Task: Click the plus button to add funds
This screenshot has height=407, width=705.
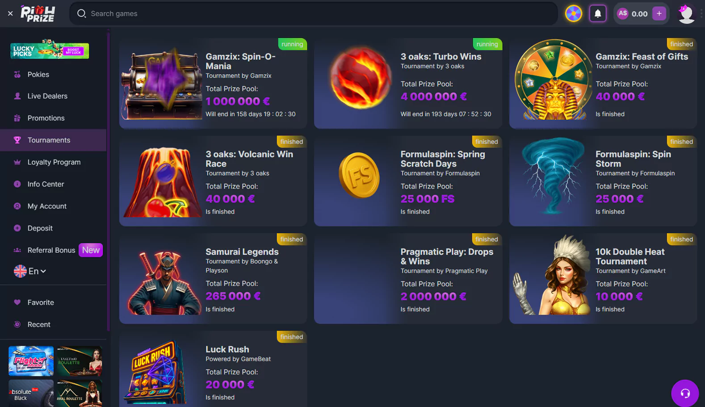Action: pos(659,14)
